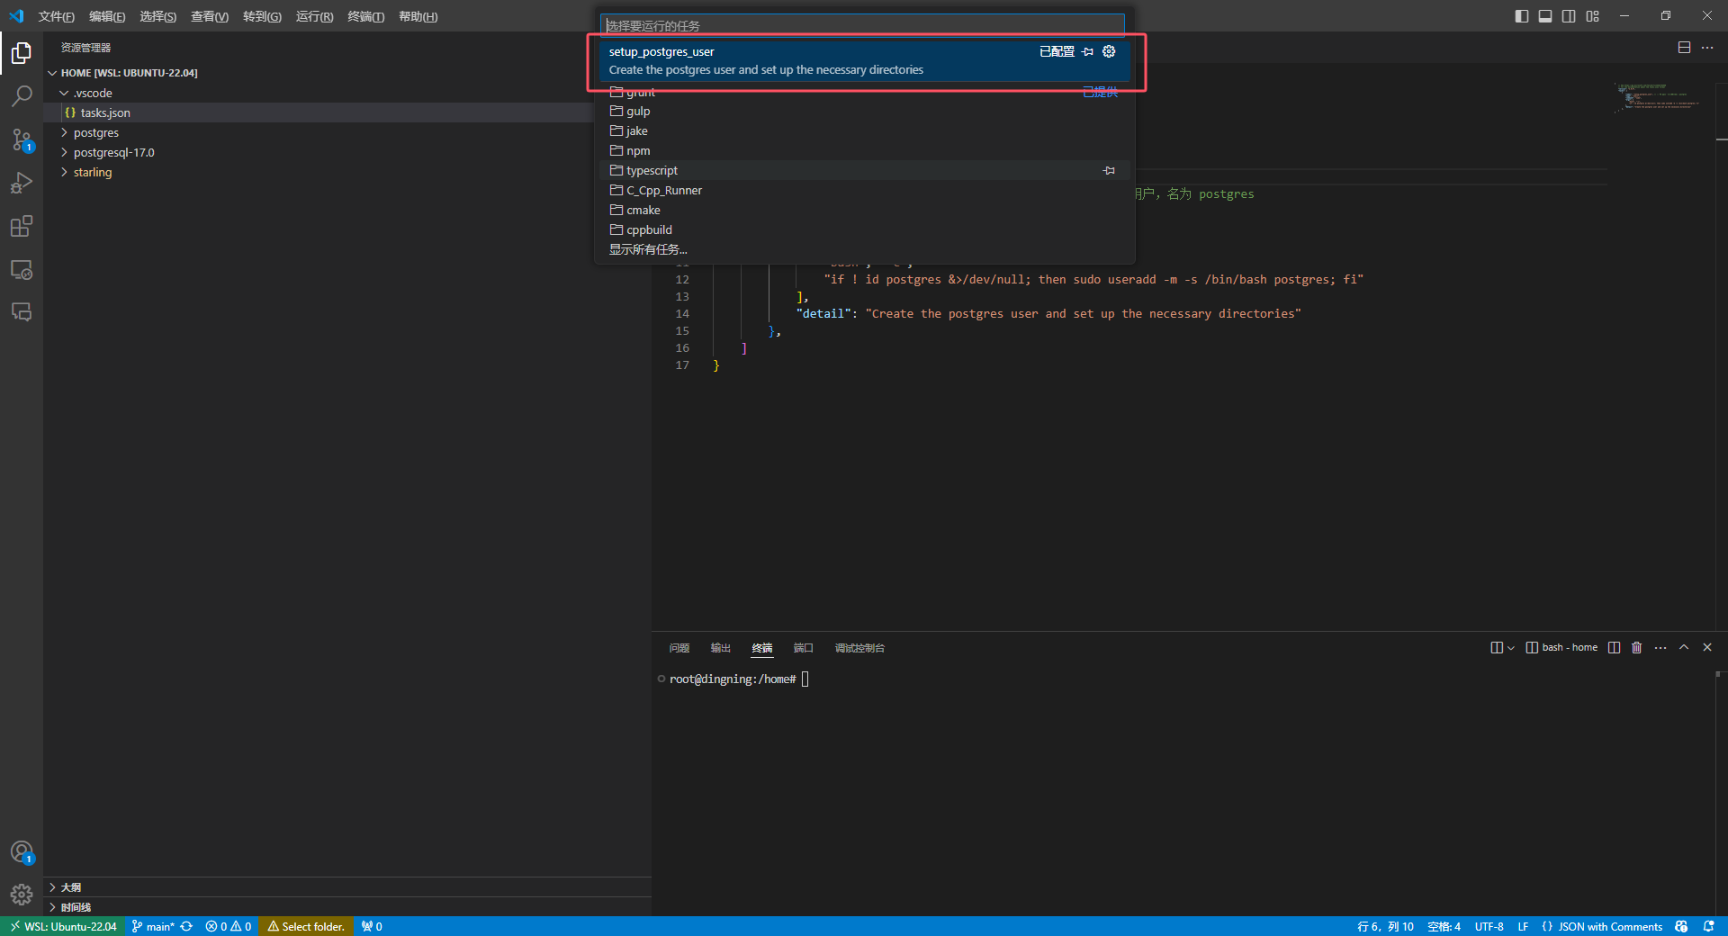The width and height of the screenshot is (1728, 936).
Task: Click the Select folder warning in status bar
Action: (x=306, y=926)
